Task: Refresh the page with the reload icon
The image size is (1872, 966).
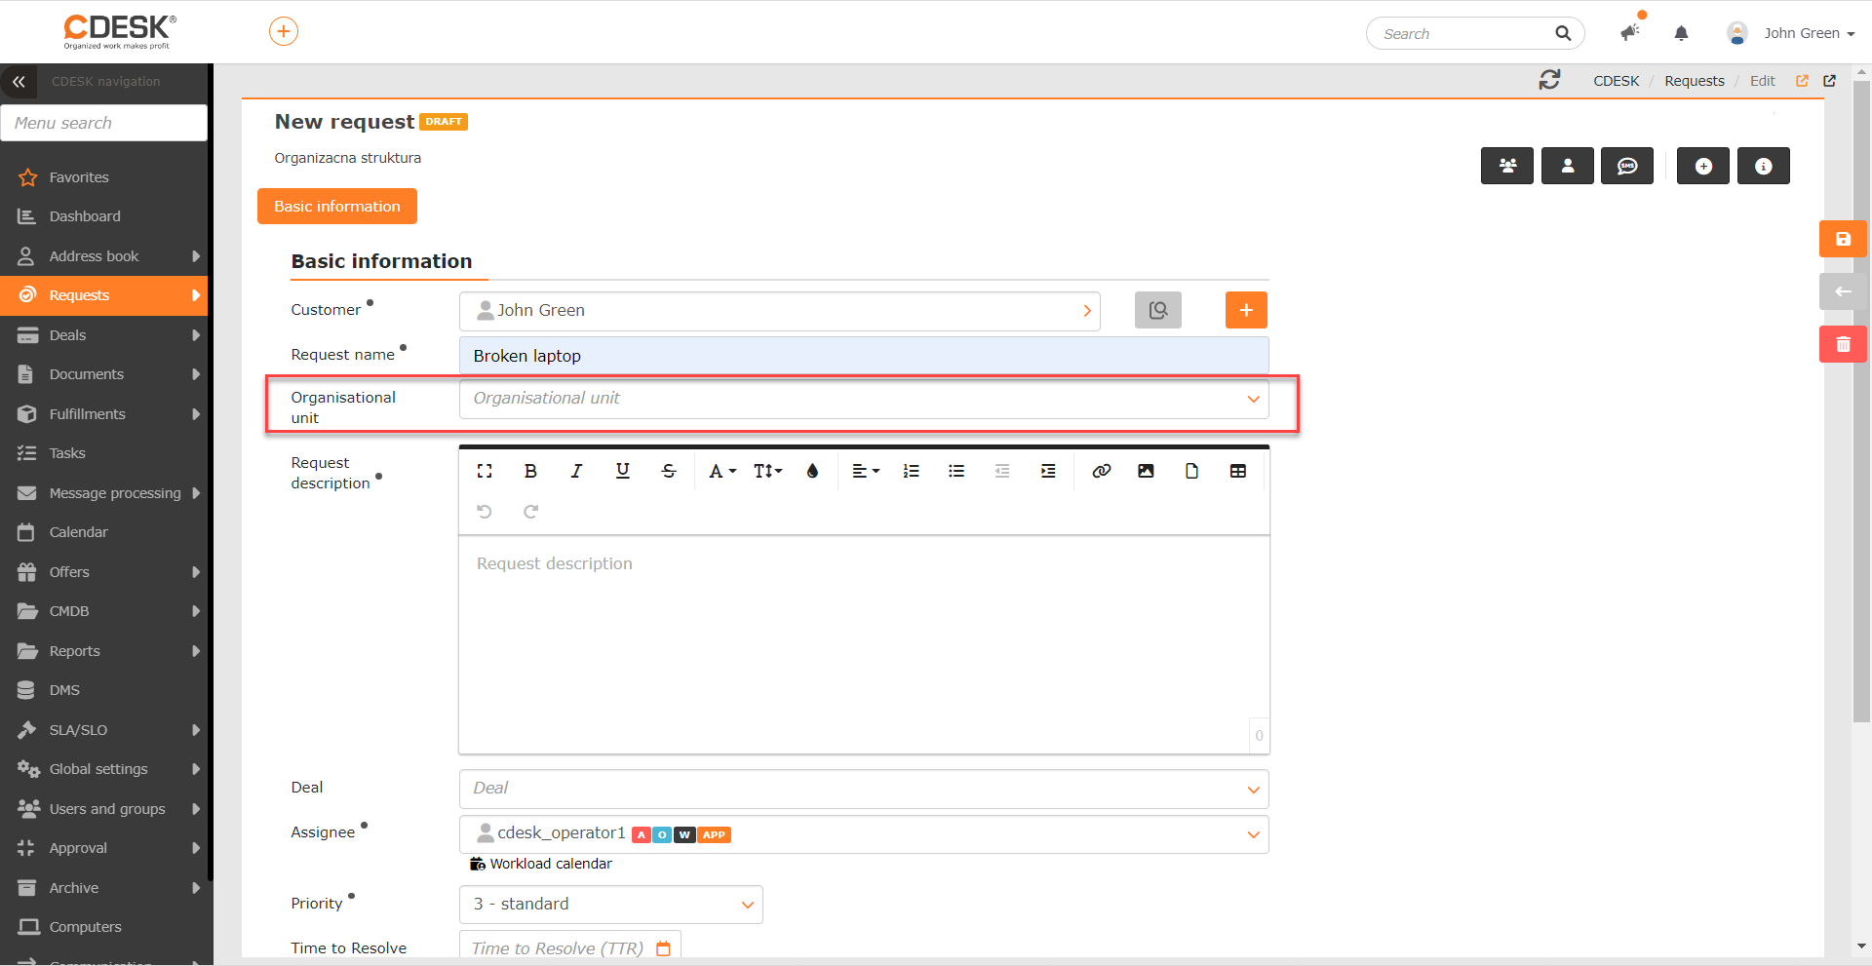Action: 1549,80
